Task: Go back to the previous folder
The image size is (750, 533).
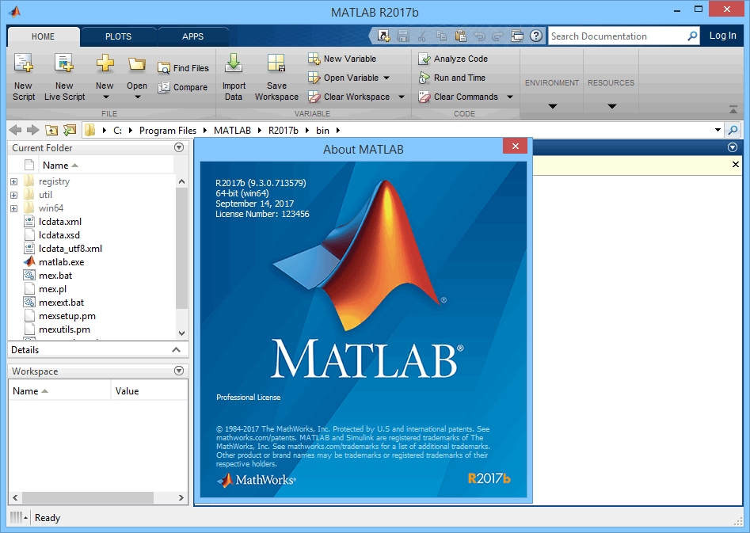Action: (15, 130)
